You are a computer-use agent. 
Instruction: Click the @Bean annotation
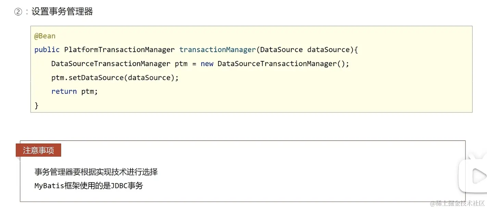45,36
